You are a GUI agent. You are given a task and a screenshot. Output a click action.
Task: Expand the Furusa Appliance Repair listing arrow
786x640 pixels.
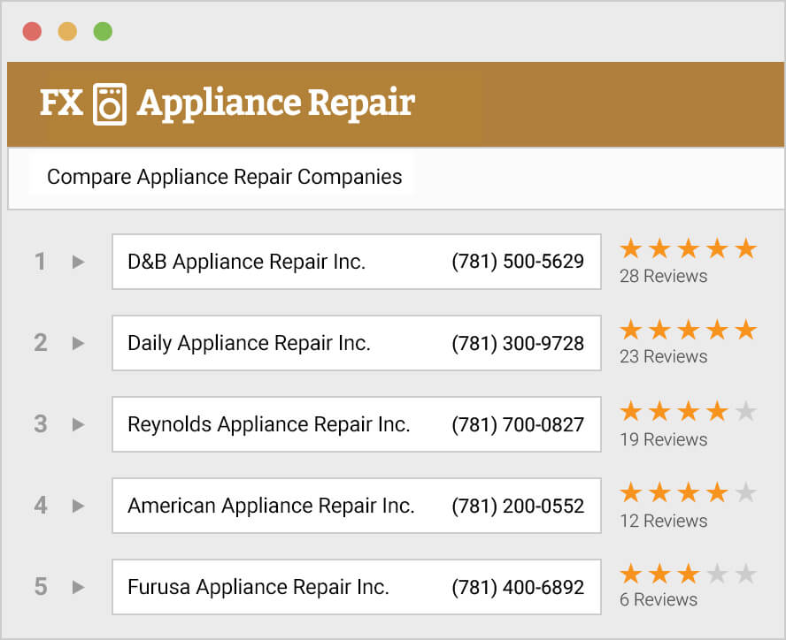tap(78, 587)
